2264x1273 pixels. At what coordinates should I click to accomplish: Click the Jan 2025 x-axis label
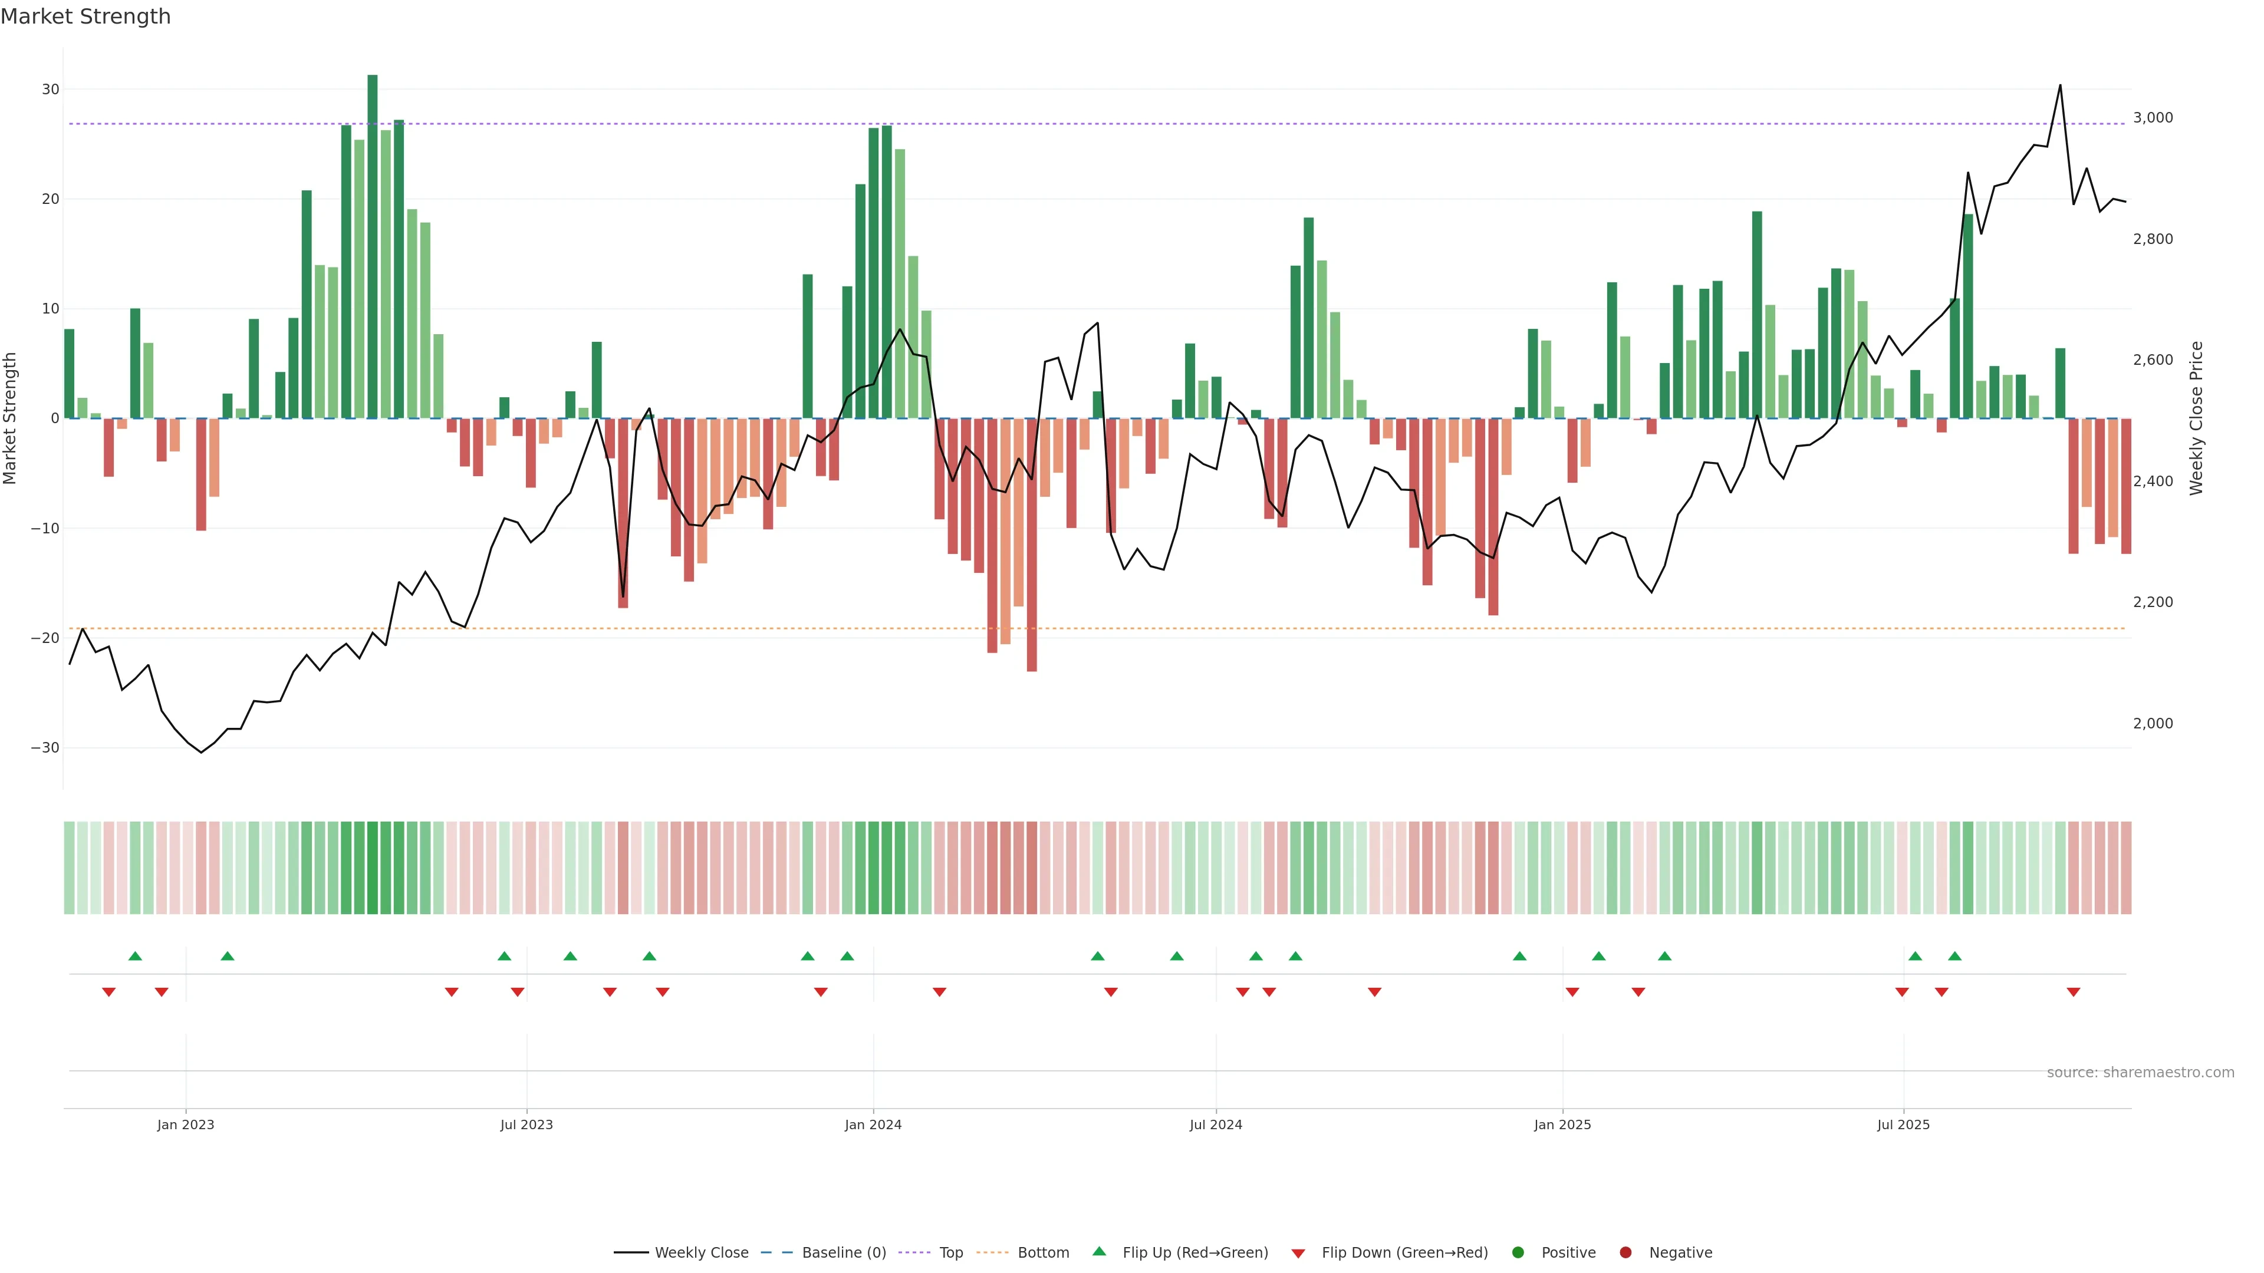[1562, 1126]
